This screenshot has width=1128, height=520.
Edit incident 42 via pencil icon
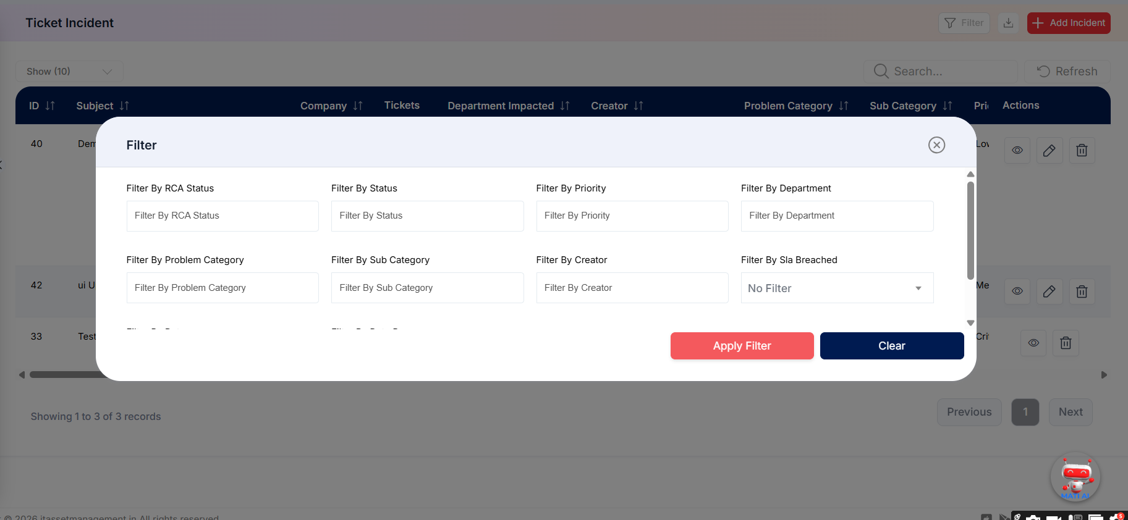tap(1050, 291)
